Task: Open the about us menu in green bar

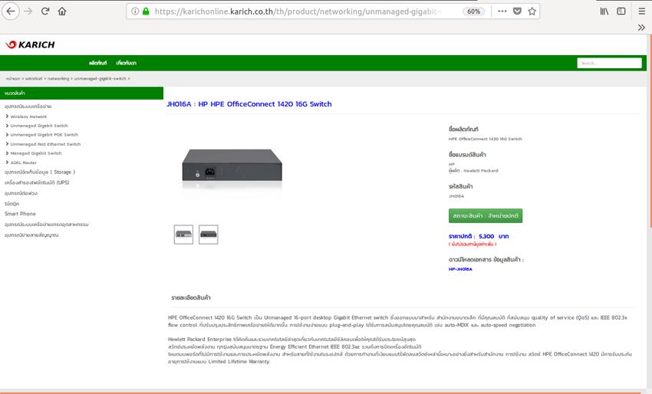Action: (126, 63)
